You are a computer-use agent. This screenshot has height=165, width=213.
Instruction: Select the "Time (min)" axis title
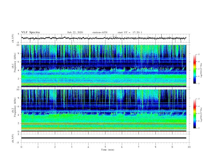108,150
